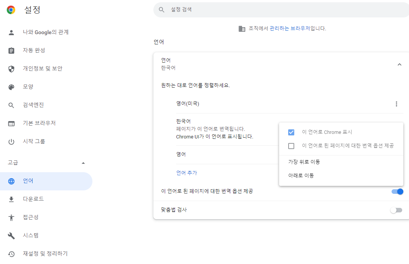
Task: Click the restore clock icon for 재설정 및 정리하기
Action: pyautogui.click(x=11, y=254)
